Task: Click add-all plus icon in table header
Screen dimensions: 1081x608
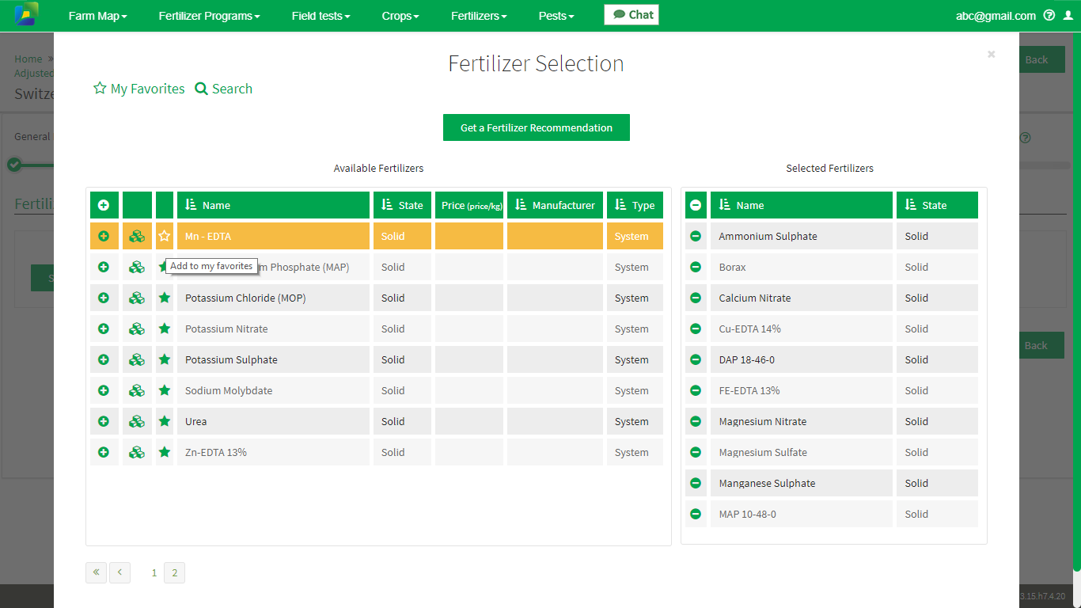Action: click(x=104, y=205)
